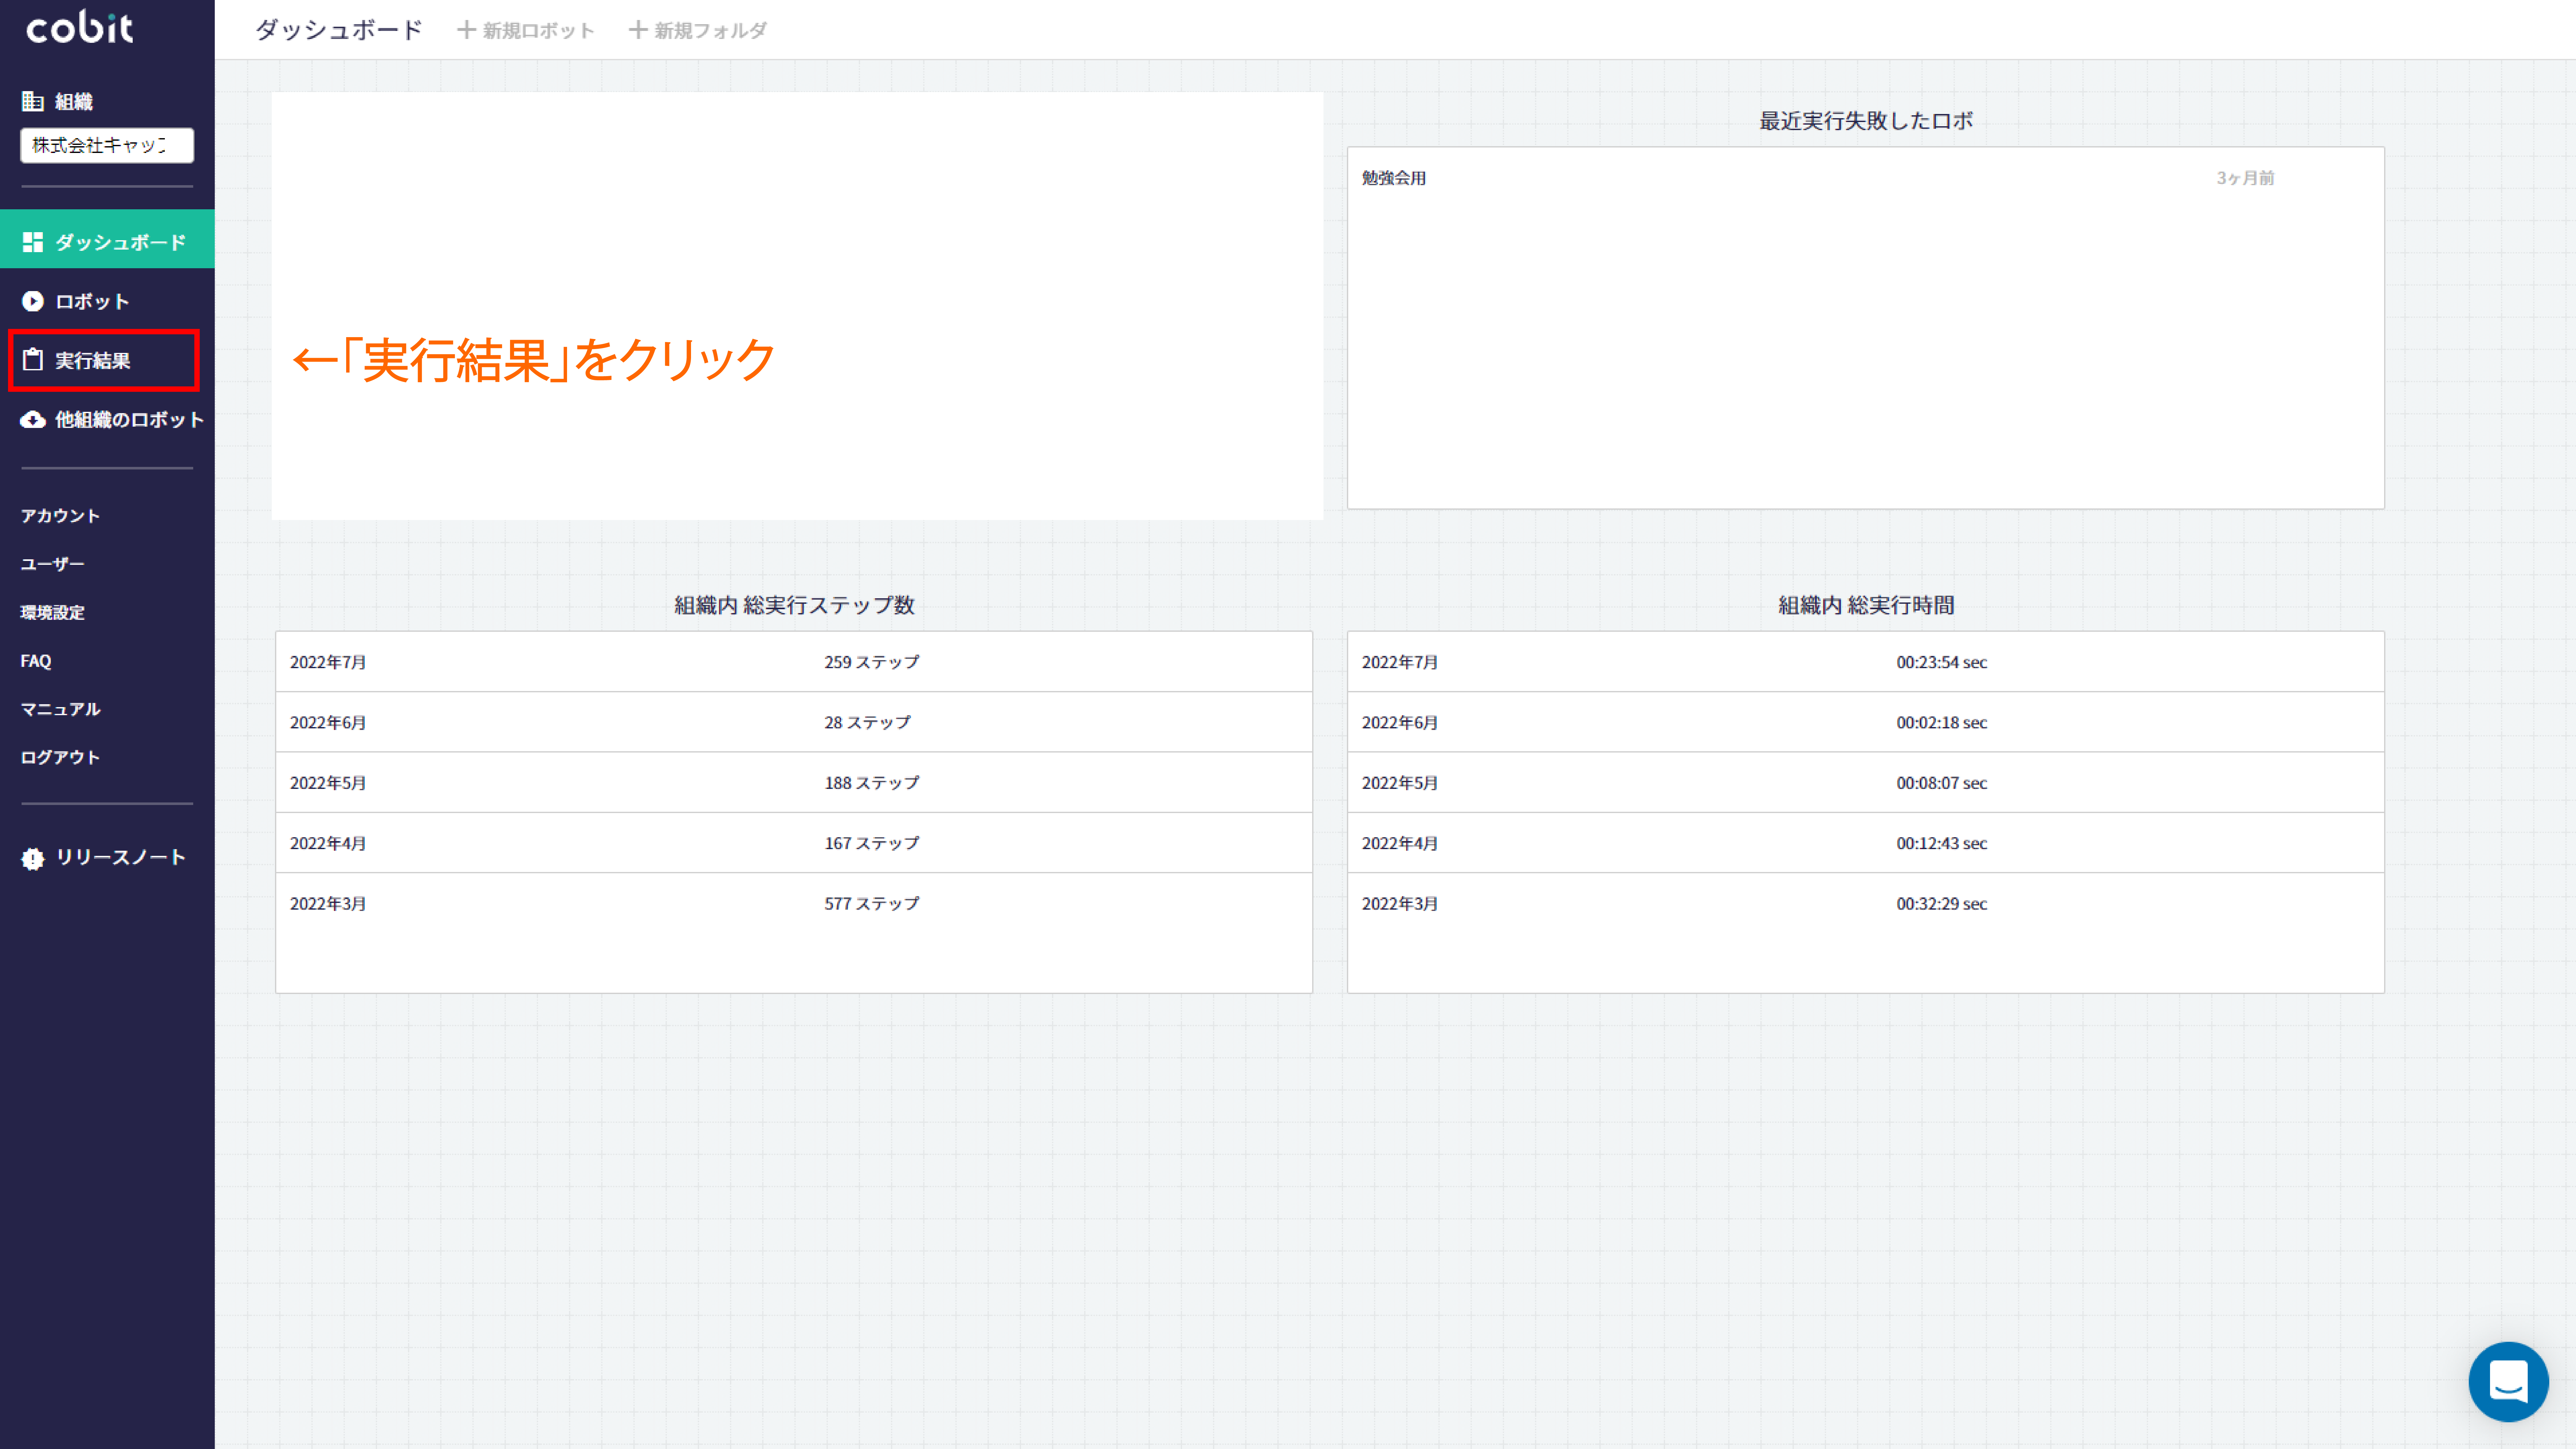Click 3ヶ月前 timestamp

tap(2246, 178)
